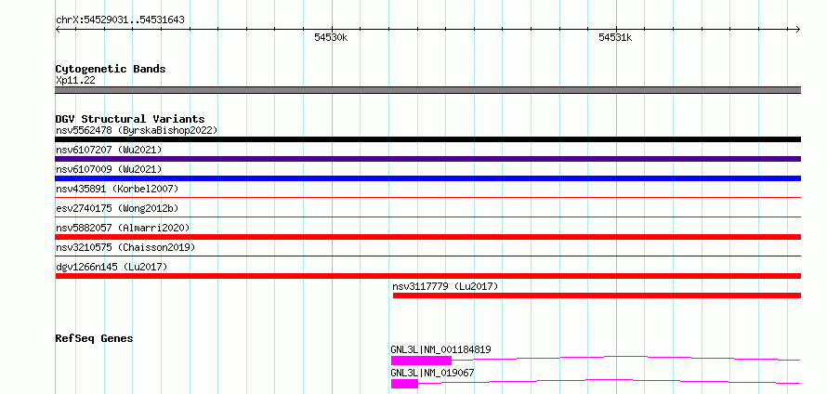Click the Xp11.22 band label
This screenshot has width=827, height=394.
coord(75,81)
